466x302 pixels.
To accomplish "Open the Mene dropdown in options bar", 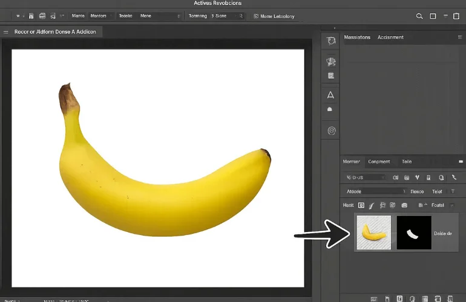I will (x=160, y=16).
